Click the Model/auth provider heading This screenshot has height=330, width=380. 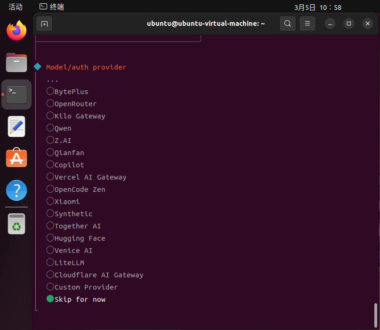coord(86,67)
